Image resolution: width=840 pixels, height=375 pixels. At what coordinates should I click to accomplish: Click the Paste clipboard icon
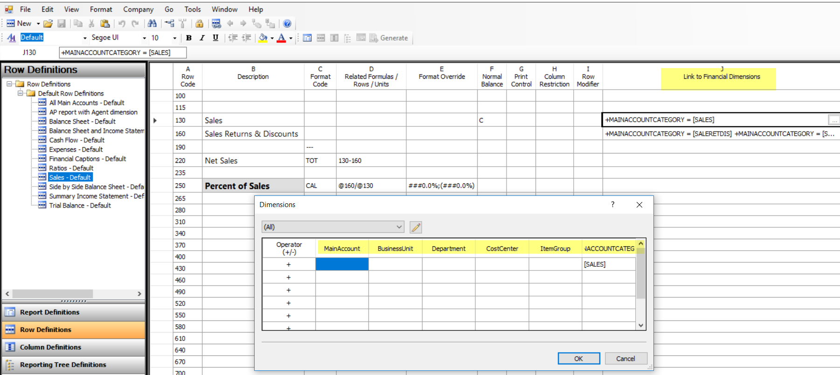[105, 23]
